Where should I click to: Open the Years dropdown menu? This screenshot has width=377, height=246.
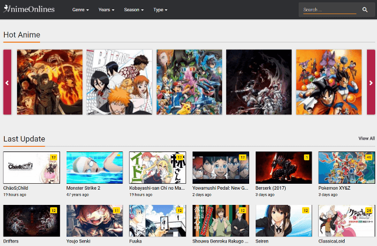tap(106, 10)
